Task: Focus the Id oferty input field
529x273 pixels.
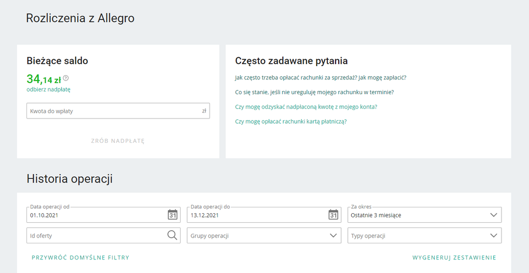Action: (x=104, y=235)
